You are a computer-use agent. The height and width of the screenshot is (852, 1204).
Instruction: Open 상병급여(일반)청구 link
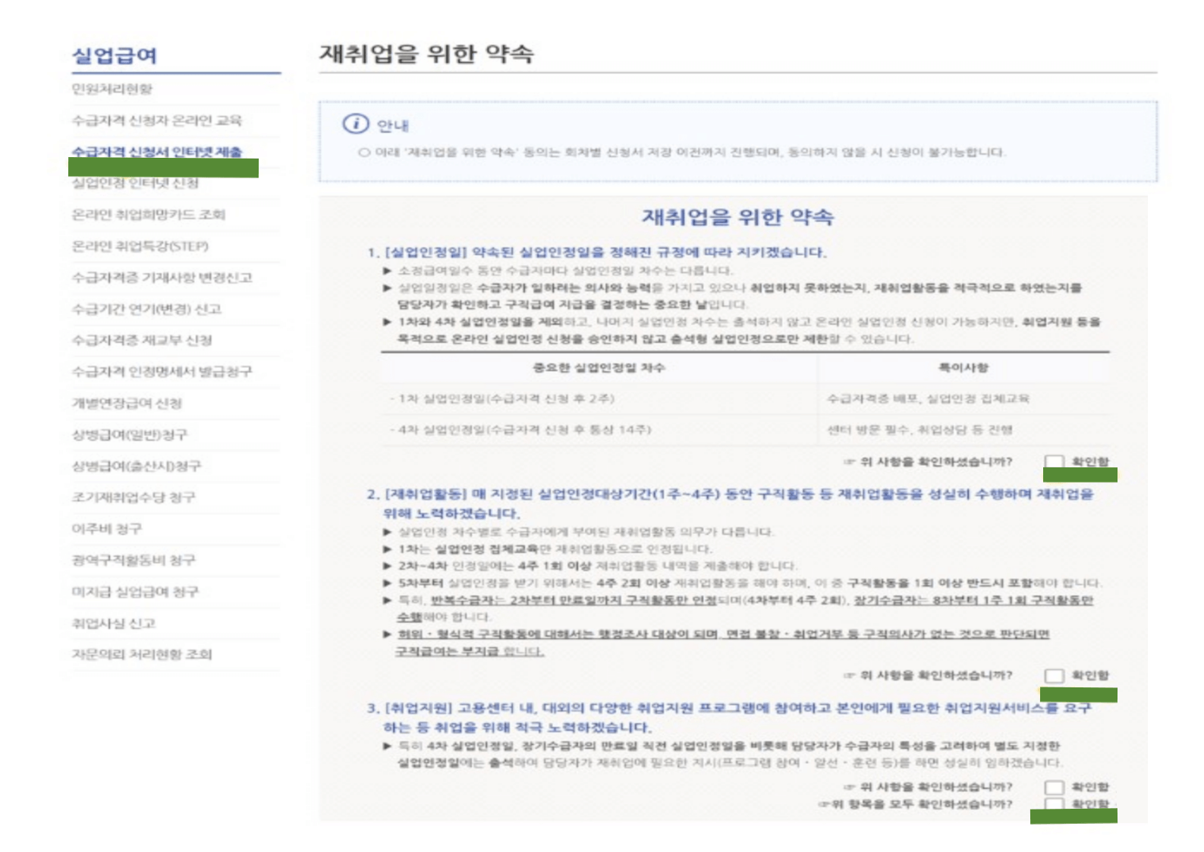pyautogui.click(x=129, y=435)
